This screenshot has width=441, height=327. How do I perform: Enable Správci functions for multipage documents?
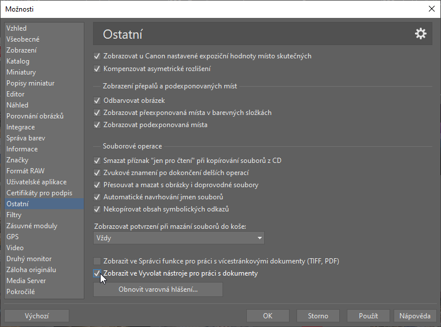tap(97, 261)
